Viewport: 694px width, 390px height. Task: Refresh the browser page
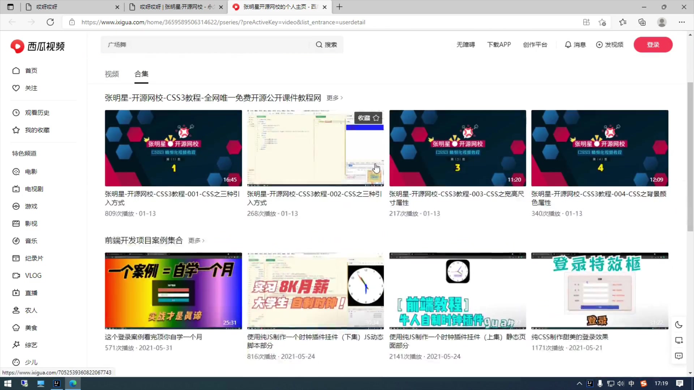coord(50,22)
